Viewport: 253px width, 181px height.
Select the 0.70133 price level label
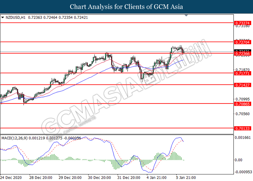coord(243,129)
